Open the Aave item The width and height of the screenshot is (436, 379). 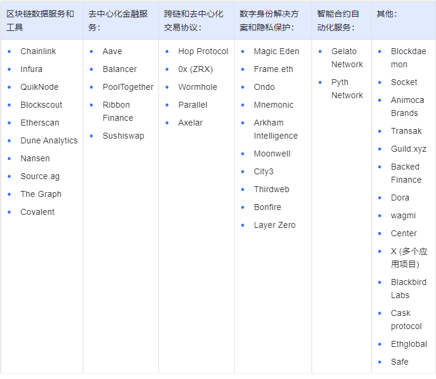pos(112,51)
